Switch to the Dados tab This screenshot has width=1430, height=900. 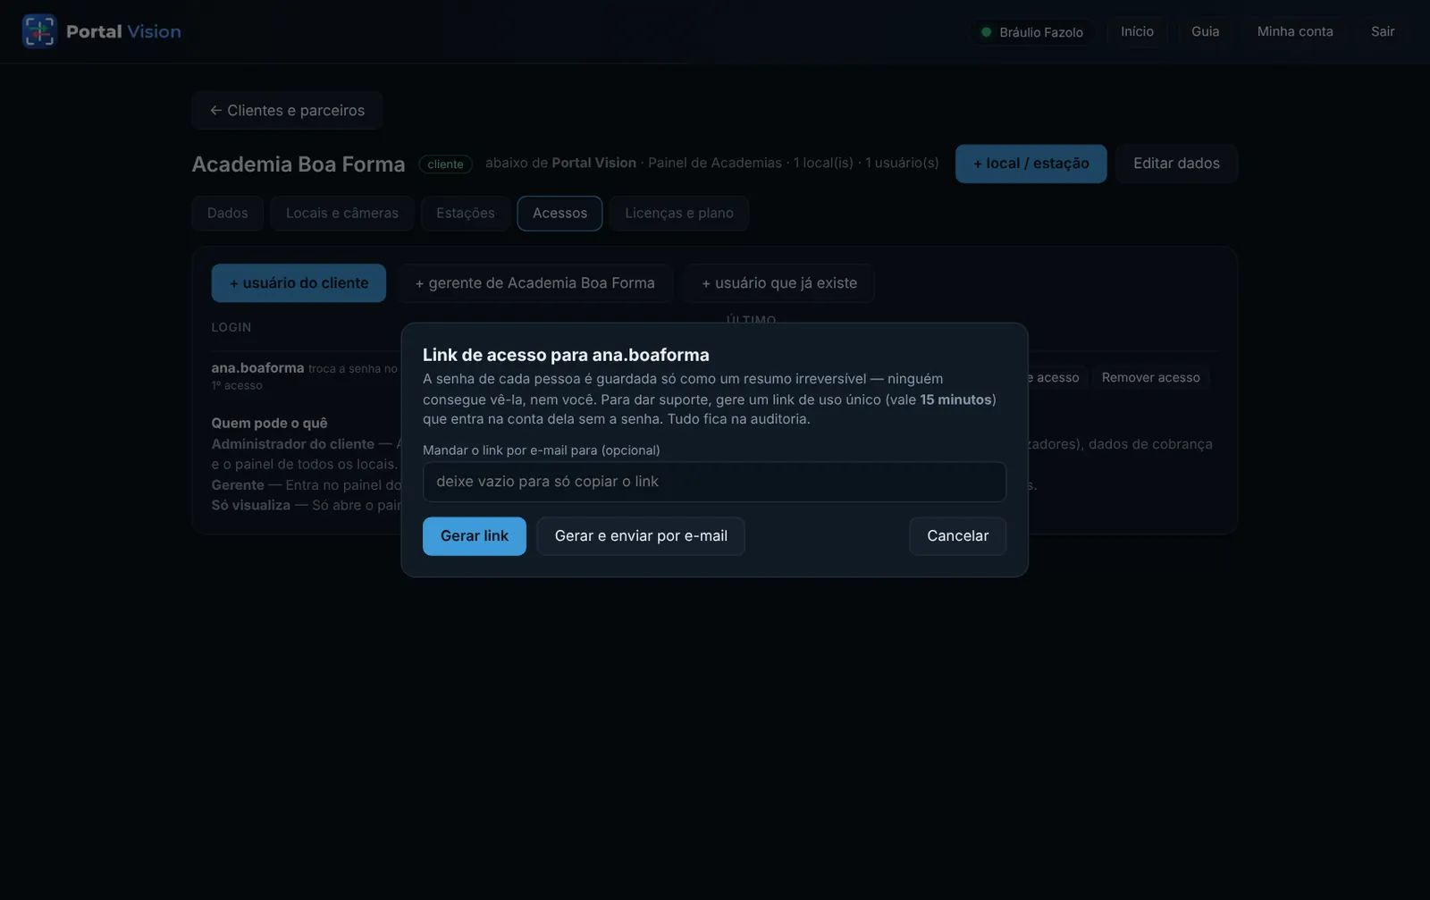[x=227, y=214]
